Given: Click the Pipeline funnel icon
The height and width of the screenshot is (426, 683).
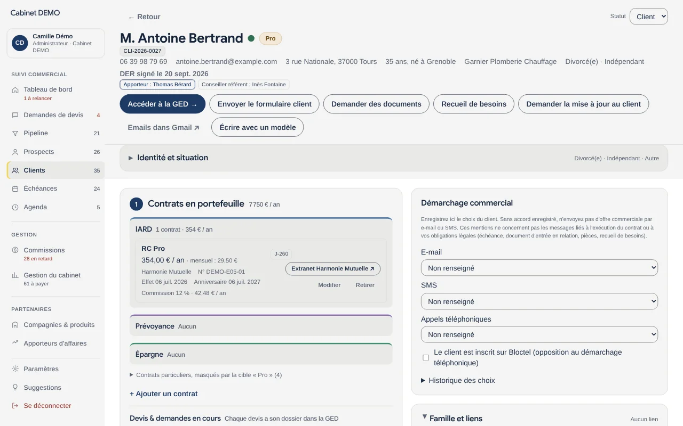Looking at the screenshot, I should click(x=15, y=133).
